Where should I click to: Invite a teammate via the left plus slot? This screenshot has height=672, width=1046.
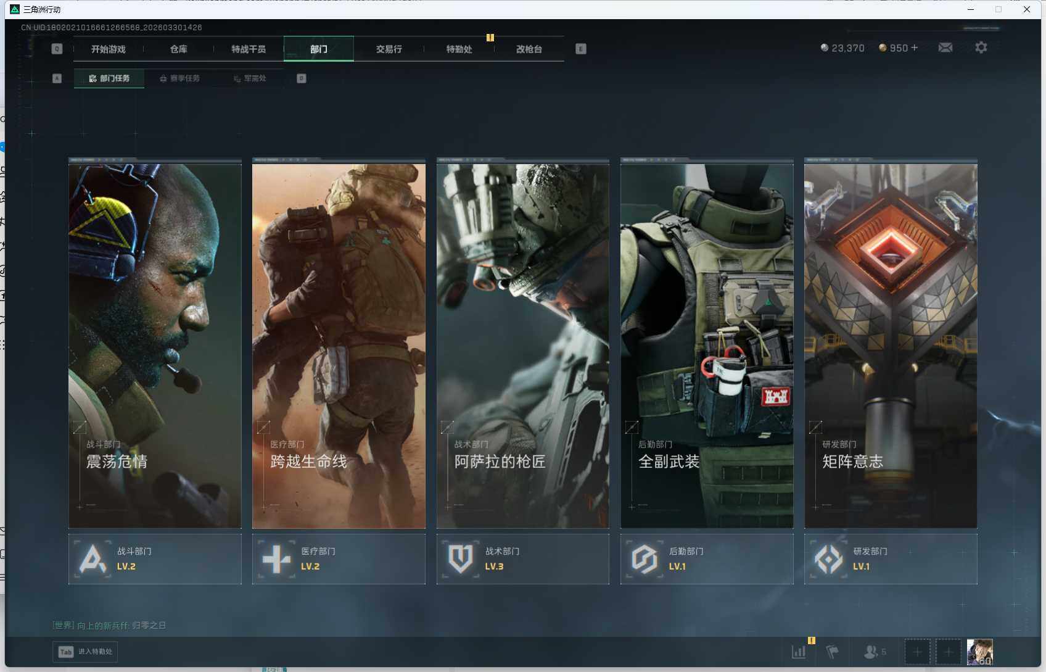point(917,652)
